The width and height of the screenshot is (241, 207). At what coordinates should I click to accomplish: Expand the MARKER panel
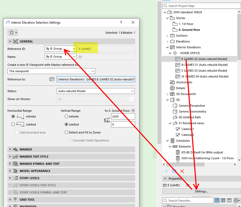(10, 149)
